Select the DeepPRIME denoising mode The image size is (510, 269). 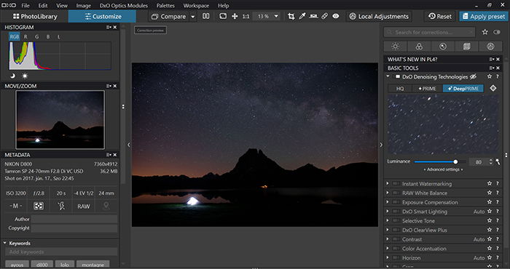tap(463, 88)
